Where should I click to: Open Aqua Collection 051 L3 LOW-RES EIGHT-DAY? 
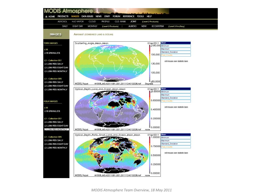pos(56,126)
